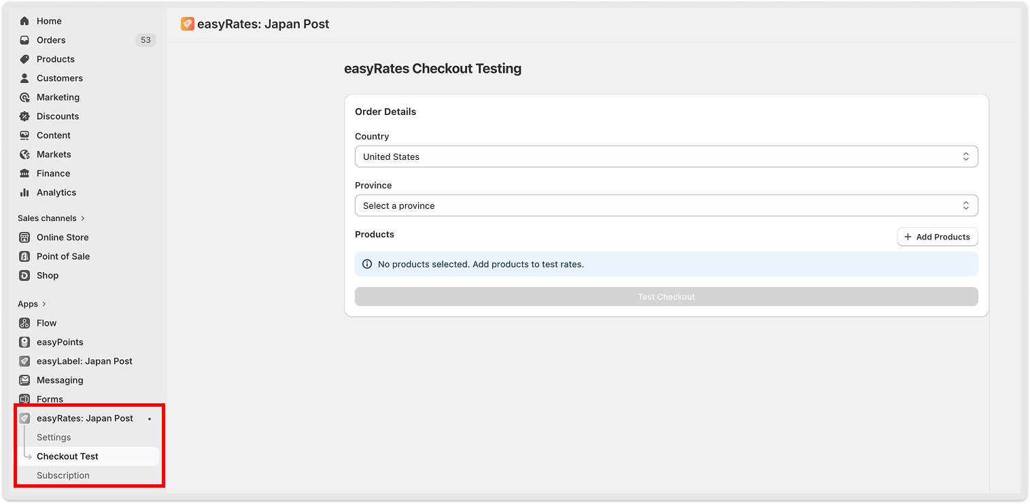
Task: Click the Orders inbox icon
Action: 24,40
